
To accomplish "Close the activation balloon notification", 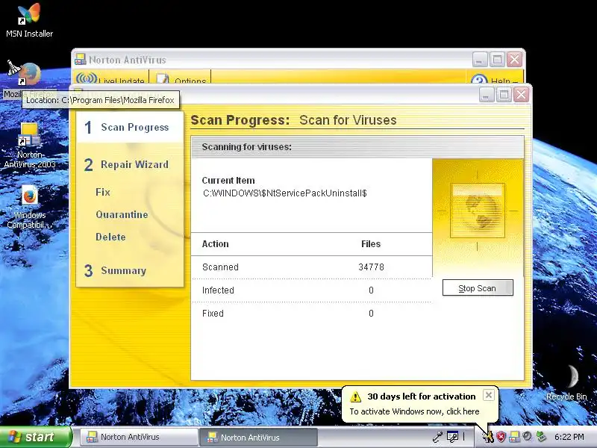I will pos(489,395).
